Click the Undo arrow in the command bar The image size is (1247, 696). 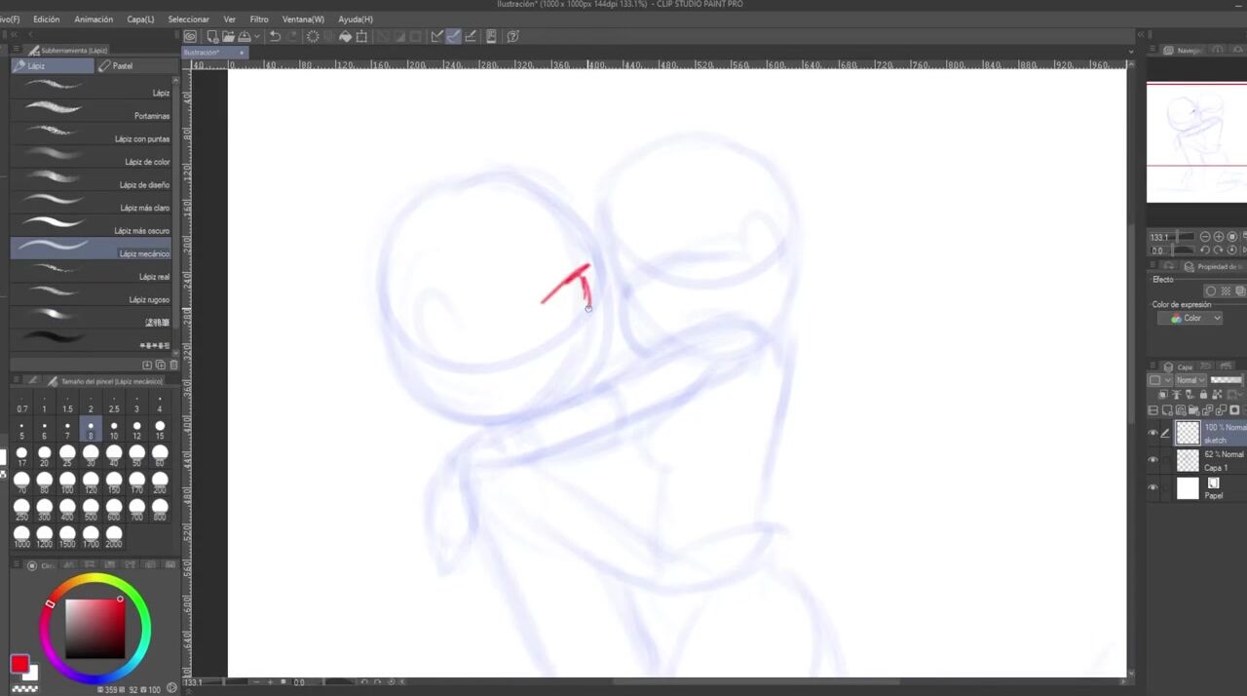275,37
